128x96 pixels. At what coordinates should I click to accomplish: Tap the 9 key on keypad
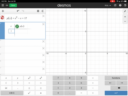(x=81, y=78)
